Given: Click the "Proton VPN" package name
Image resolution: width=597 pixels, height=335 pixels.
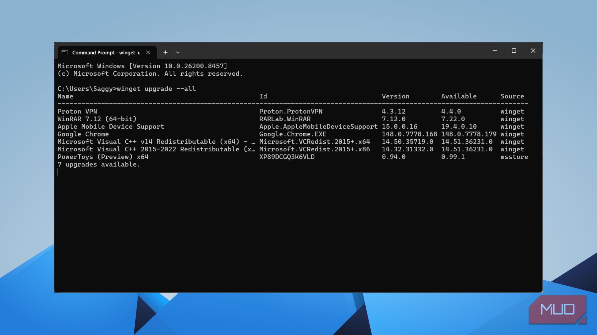Looking at the screenshot, I should [x=77, y=111].
